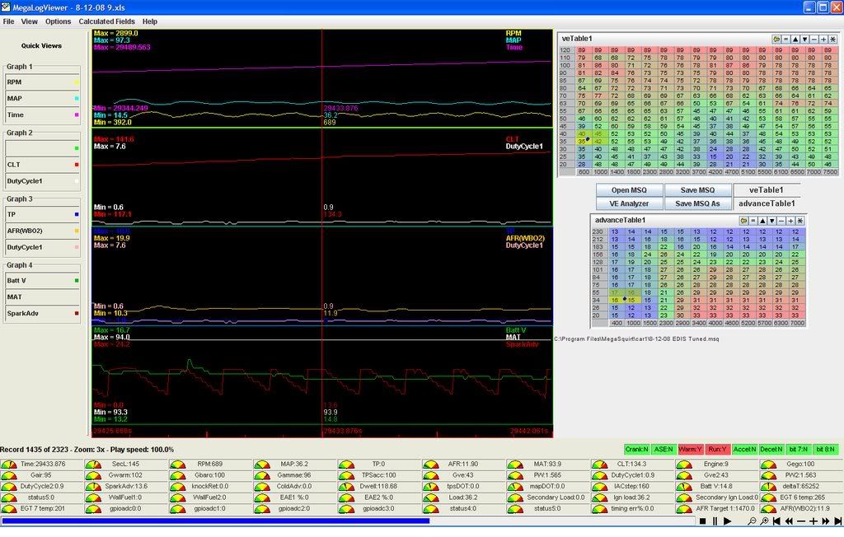The image size is (844, 537).
Task: Open the RPM field selector in Graph 1
Action: (41, 82)
